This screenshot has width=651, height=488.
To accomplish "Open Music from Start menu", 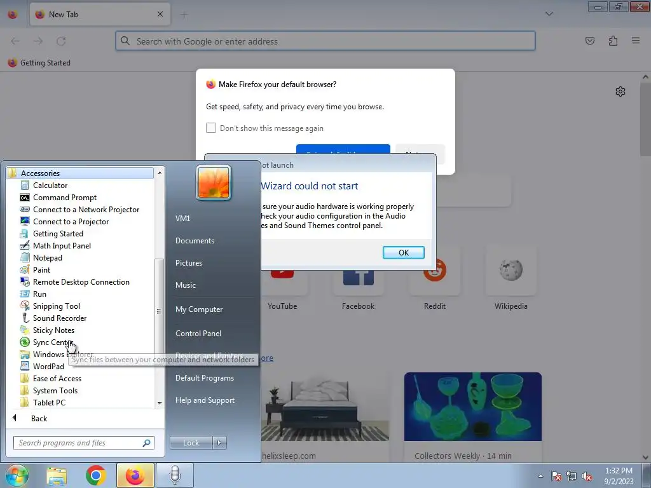I will tap(185, 285).
